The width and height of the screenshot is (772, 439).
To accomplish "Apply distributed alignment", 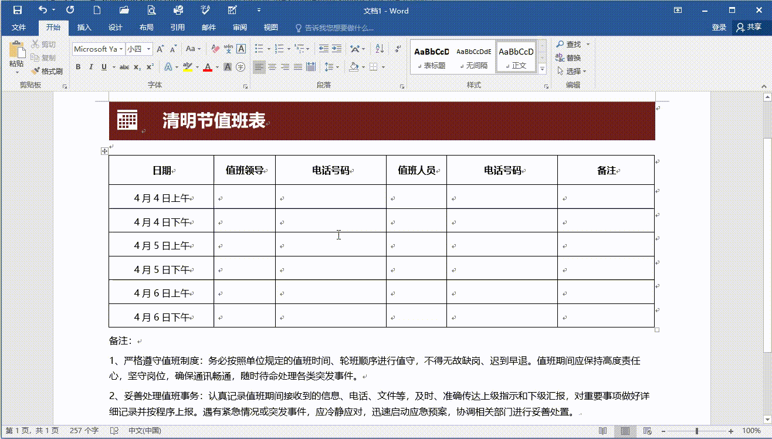I will pos(311,67).
